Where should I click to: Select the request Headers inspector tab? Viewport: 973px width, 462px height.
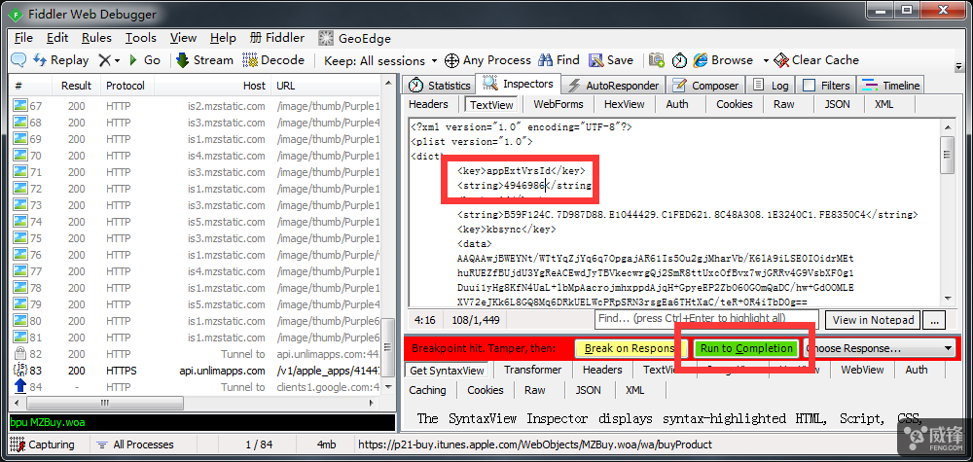click(x=428, y=104)
